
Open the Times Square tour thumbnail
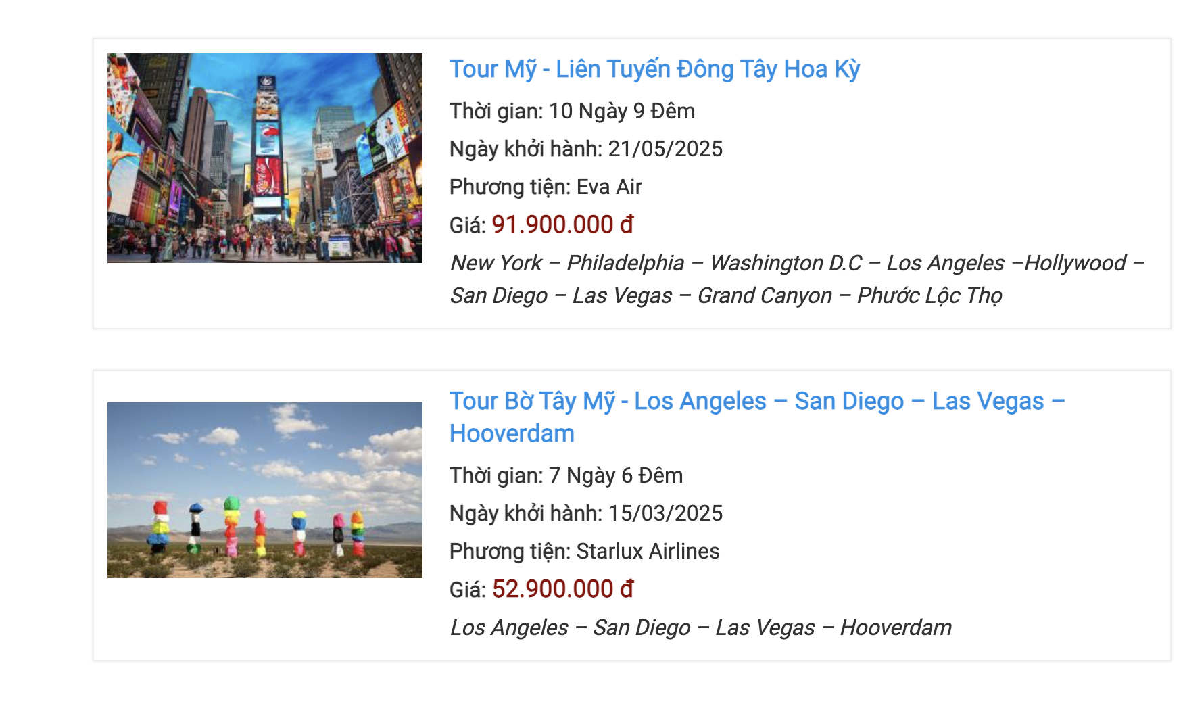coord(264,158)
